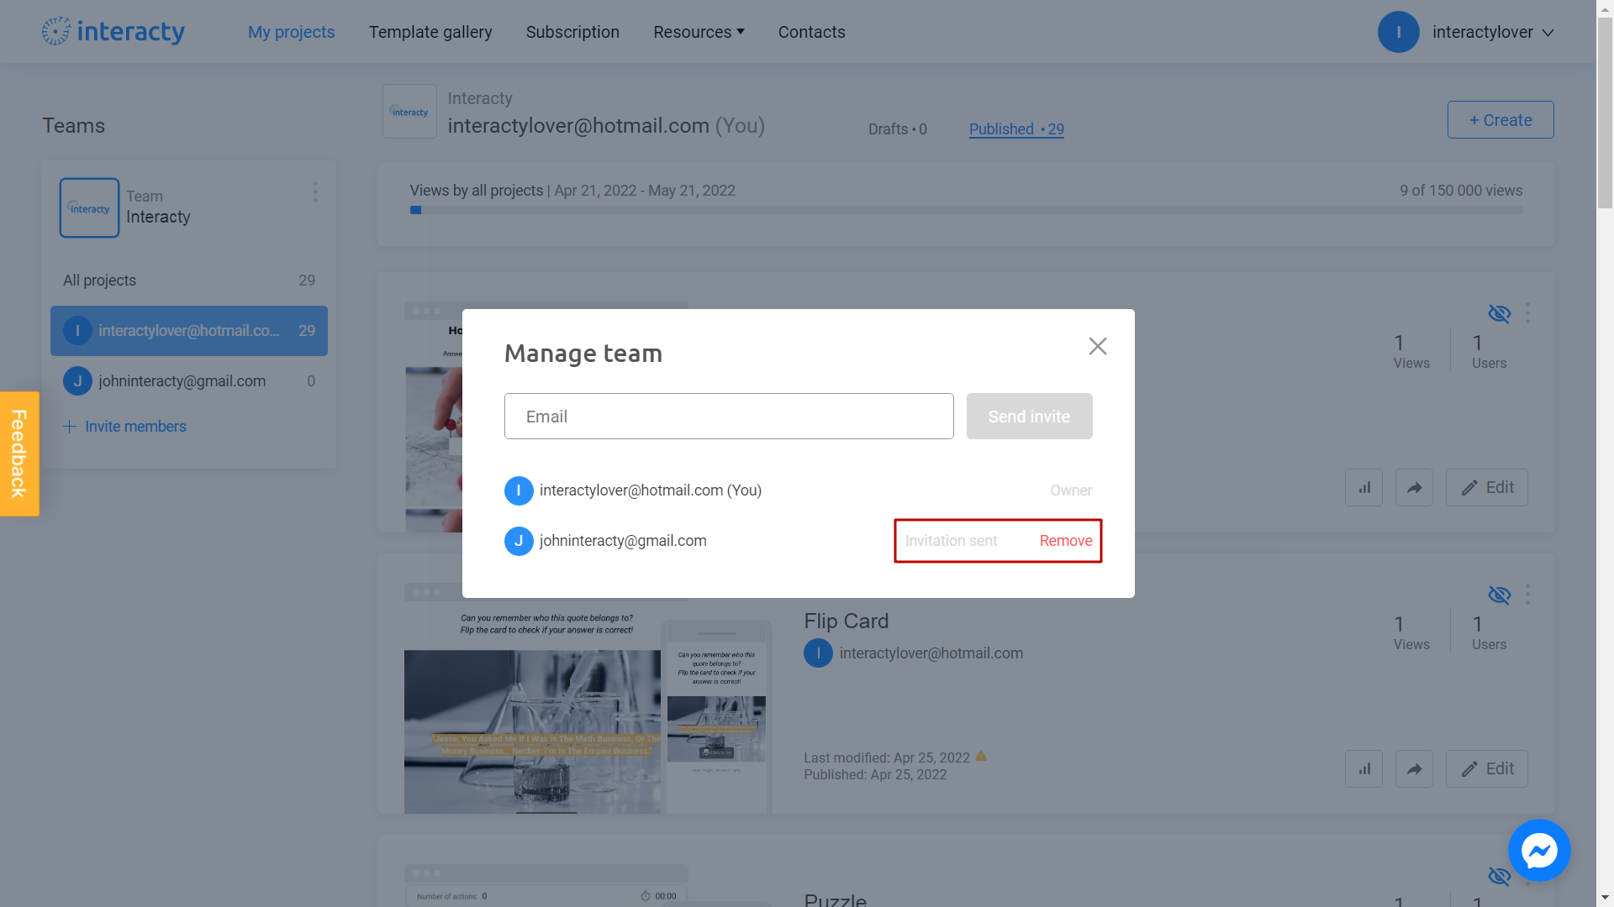Click the pencil icon of Flip Card Edit

click(x=1469, y=769)
